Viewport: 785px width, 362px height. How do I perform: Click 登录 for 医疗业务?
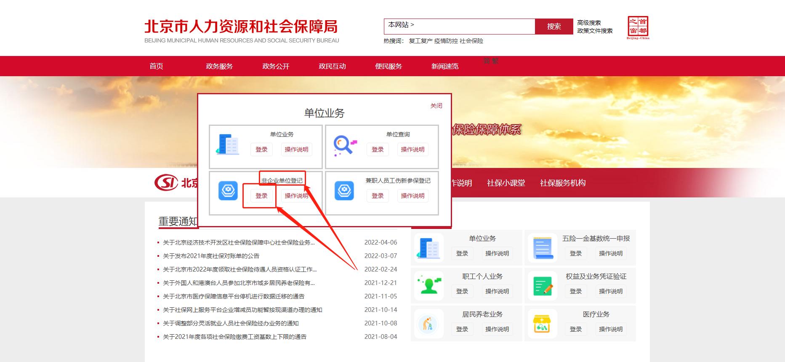575,329
